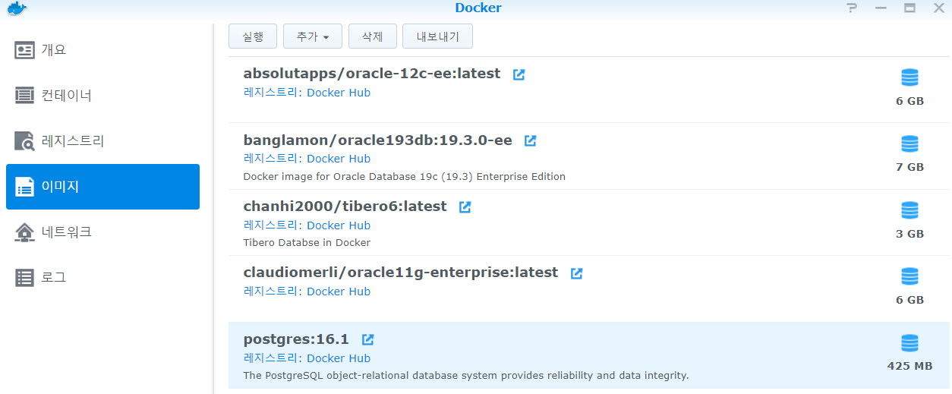Select the 이미지 image section
Image resolution: width=952 pixels, height=394 pixels.
103,187
